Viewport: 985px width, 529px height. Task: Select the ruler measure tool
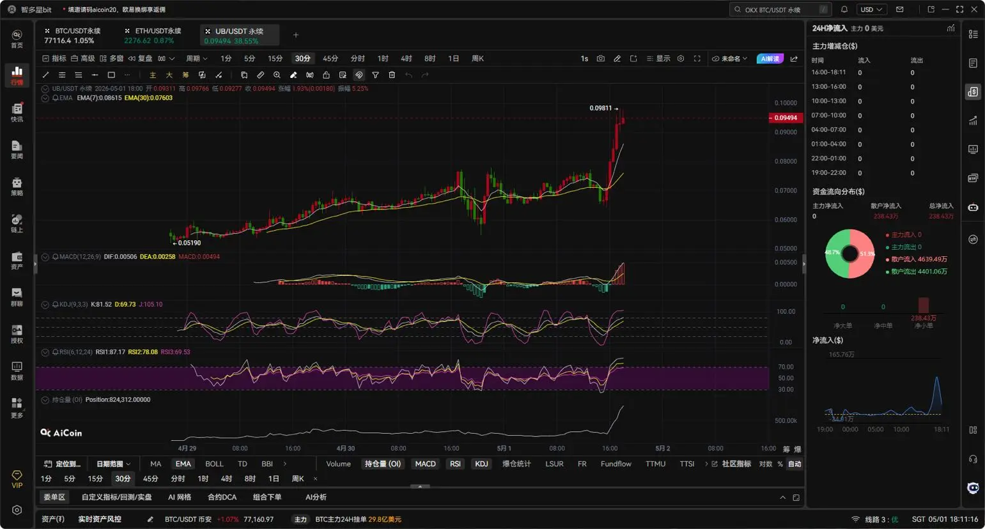(260, 75)
